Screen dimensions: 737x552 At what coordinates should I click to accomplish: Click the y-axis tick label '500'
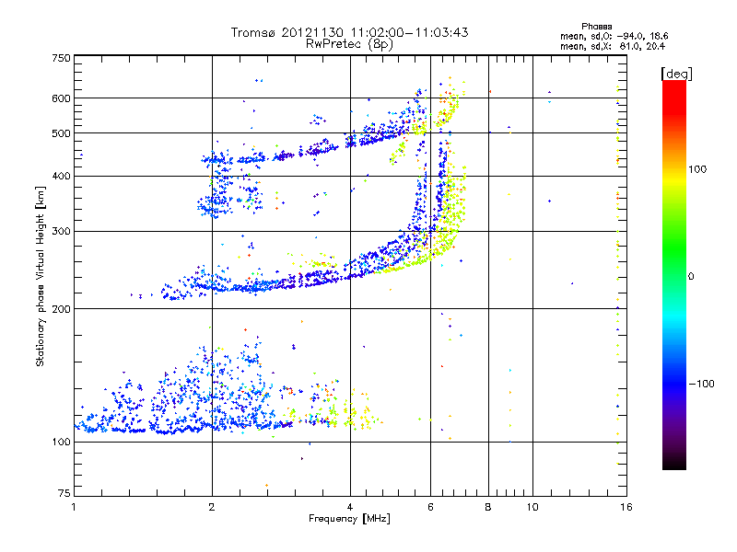pyautogui.click(x=61, y=133)
